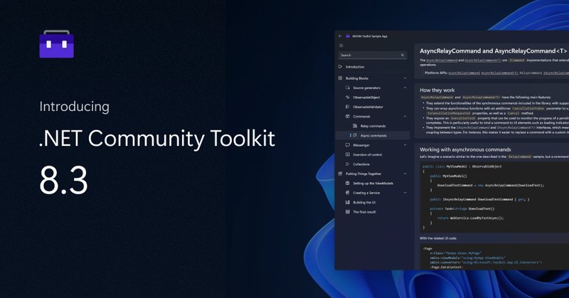Click the Building the UI icon
The width and height of the screenshot is (569, 298).
(348, 202)
